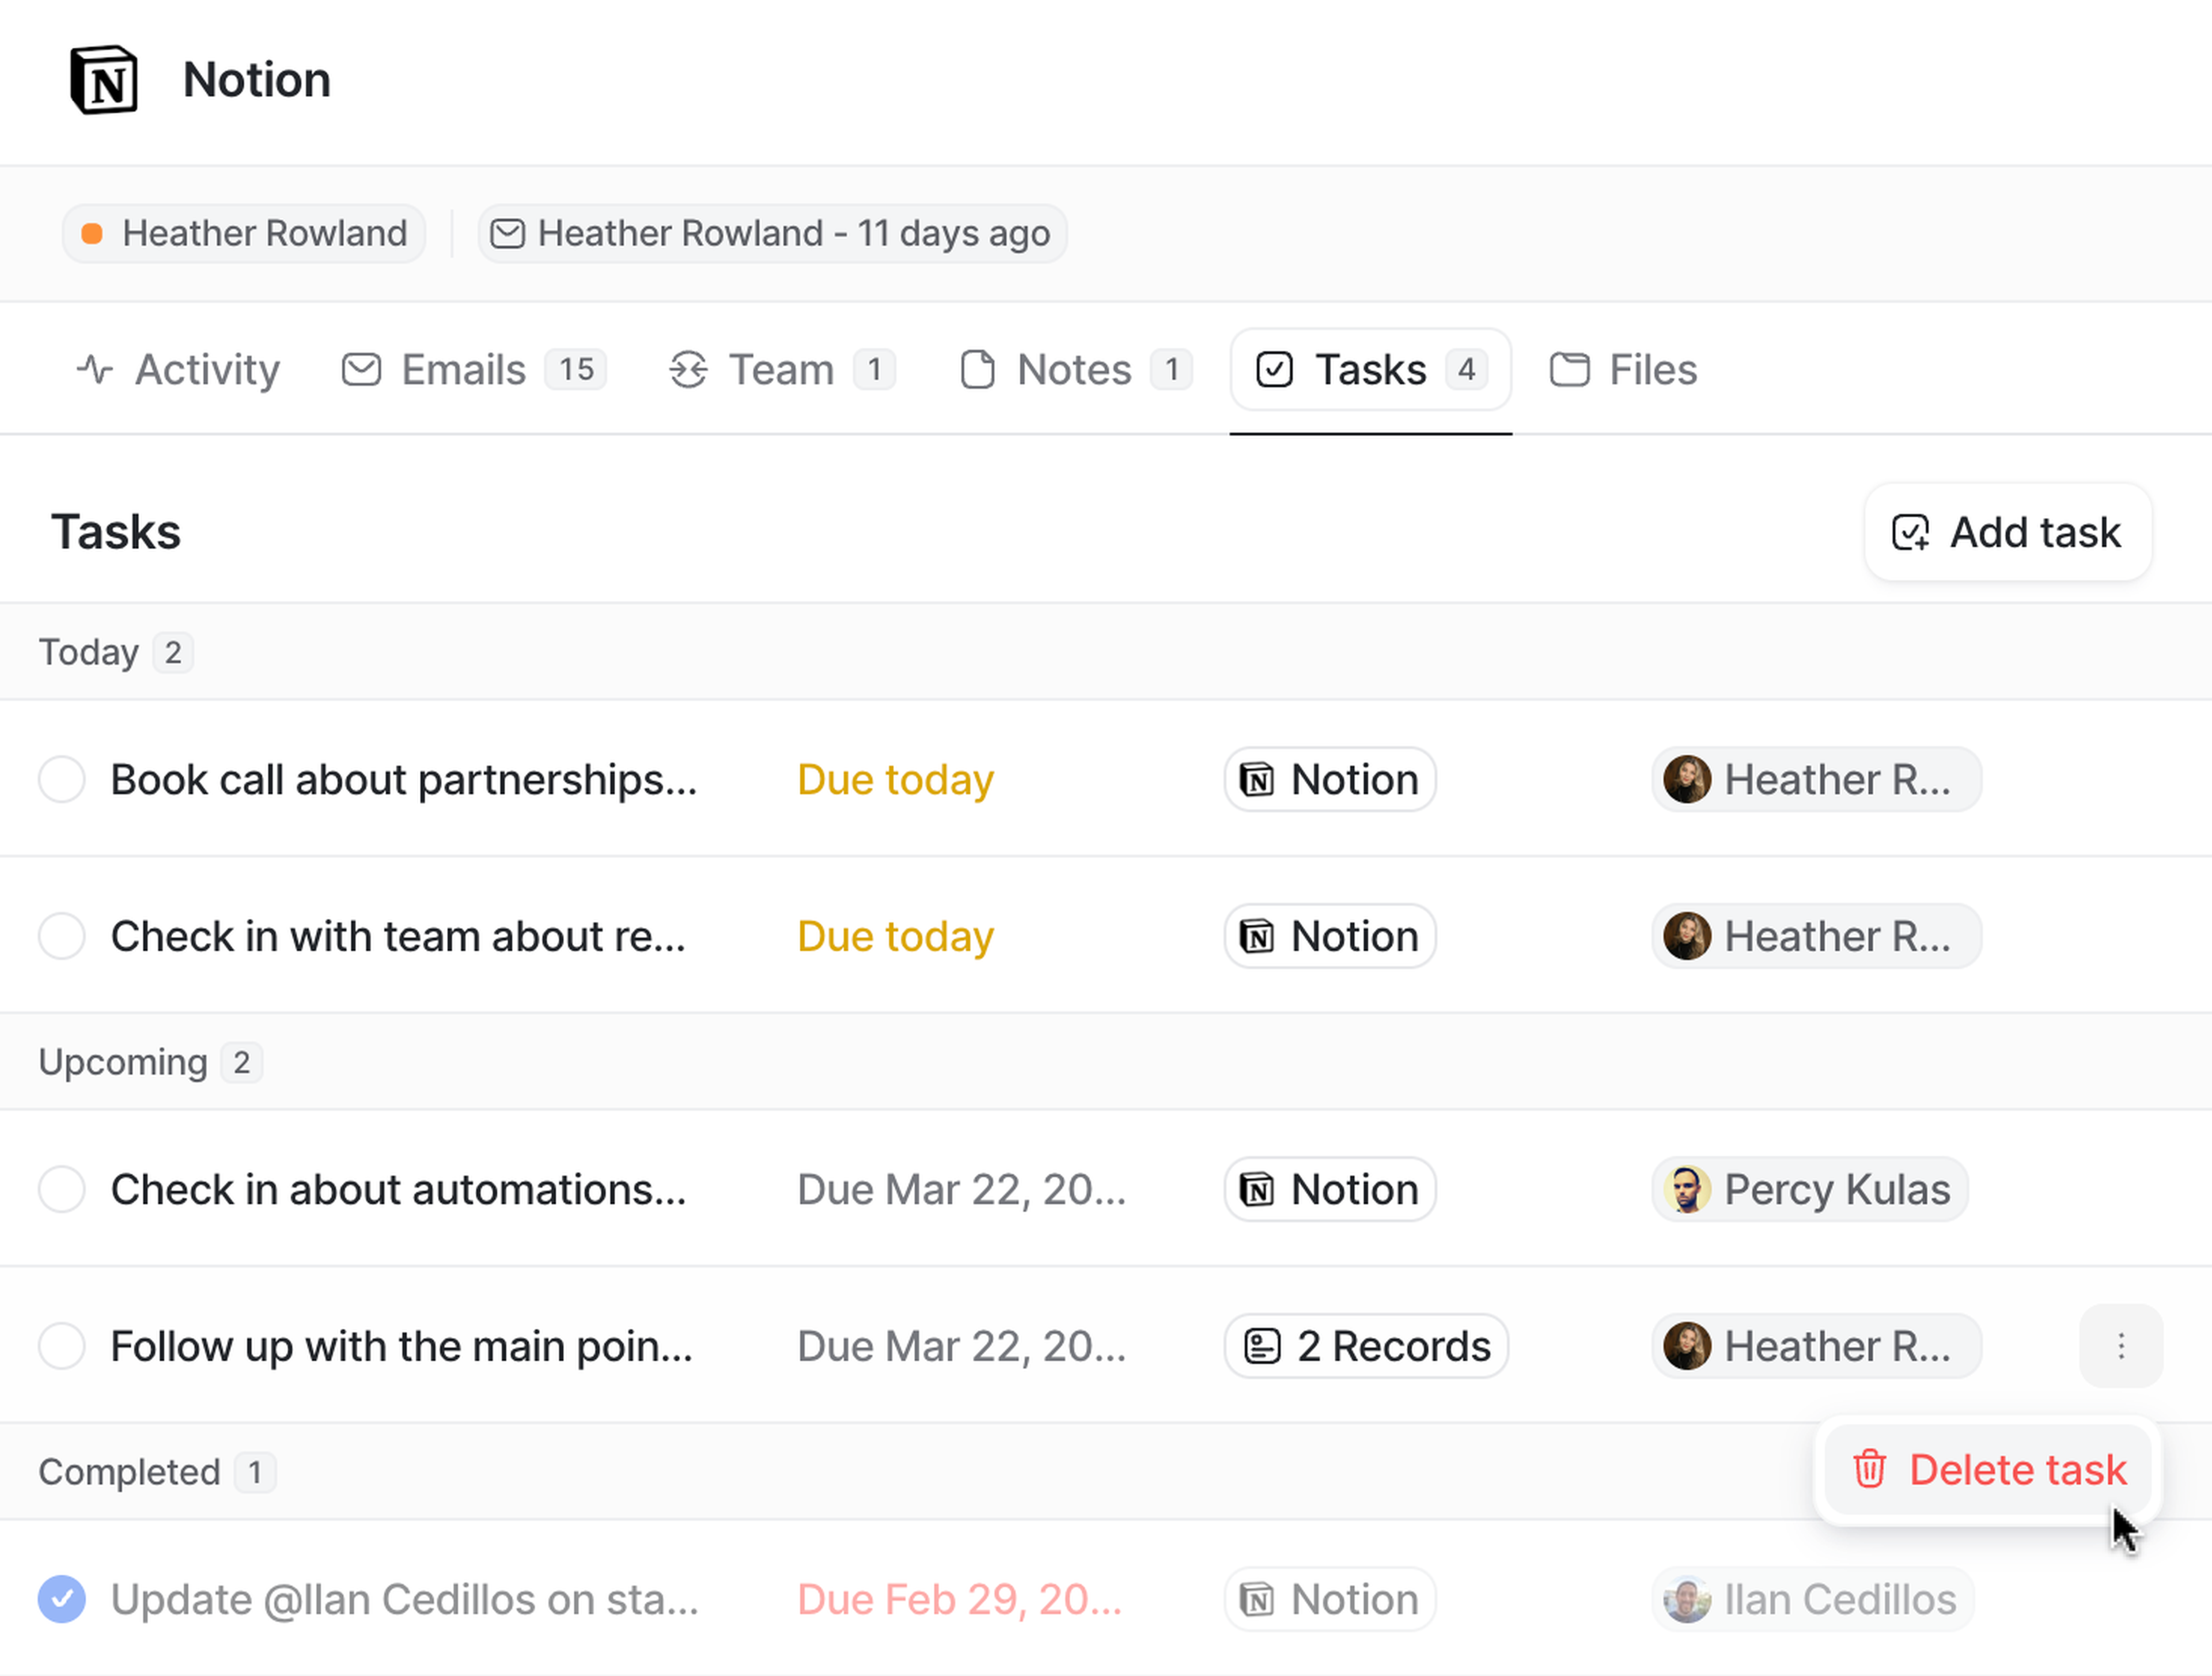
Task: Open the Notes tab
Action: tap(1074, 370)
